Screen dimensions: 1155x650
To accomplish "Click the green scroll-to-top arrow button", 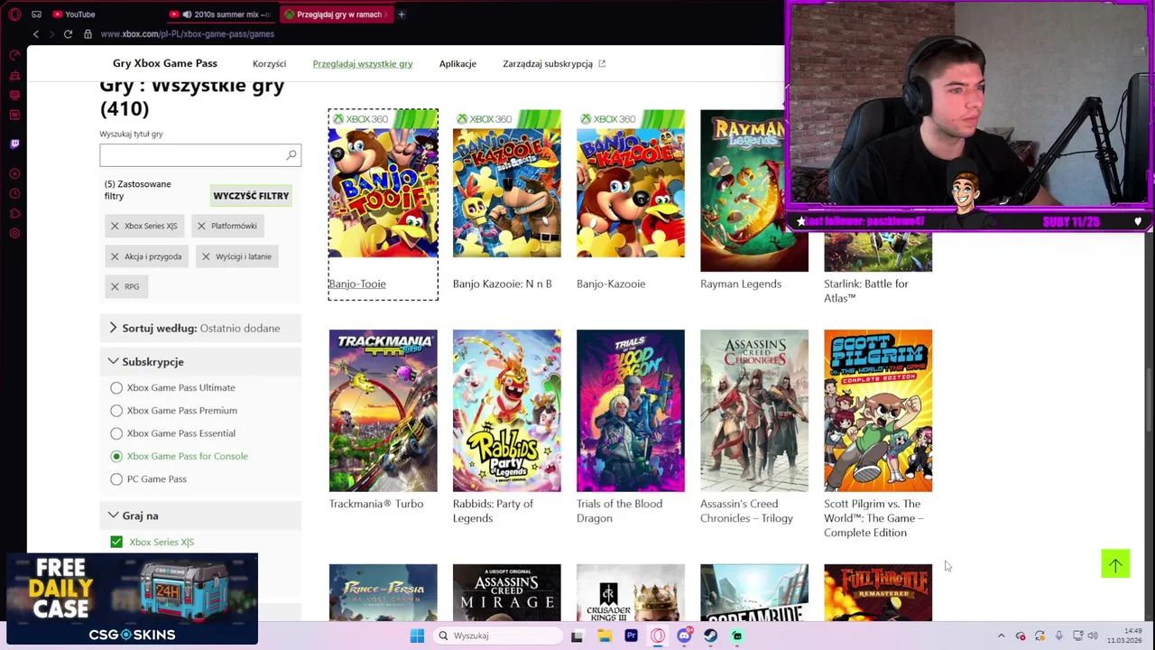I will [1115, 564].
